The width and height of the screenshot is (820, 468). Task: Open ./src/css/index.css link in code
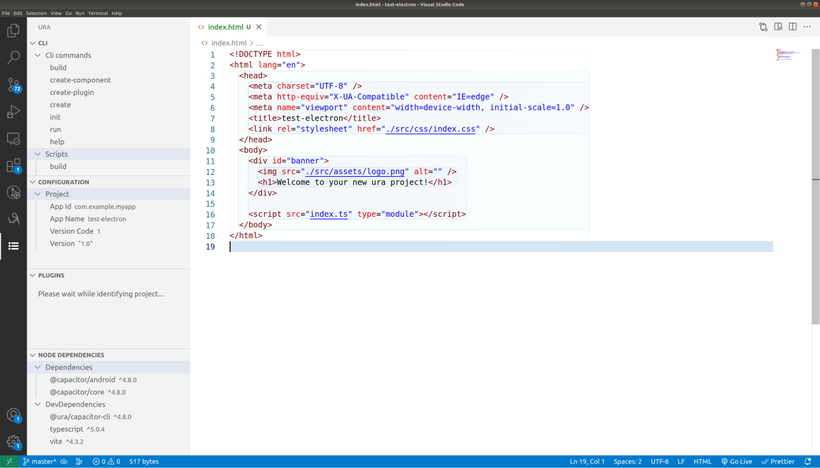[x=432, y=129]
